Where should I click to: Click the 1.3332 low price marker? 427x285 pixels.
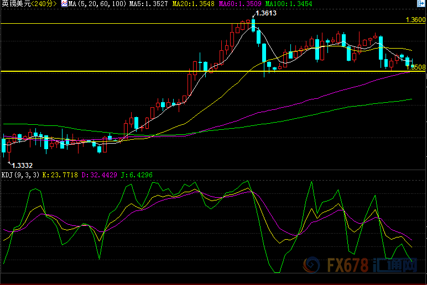23,165
